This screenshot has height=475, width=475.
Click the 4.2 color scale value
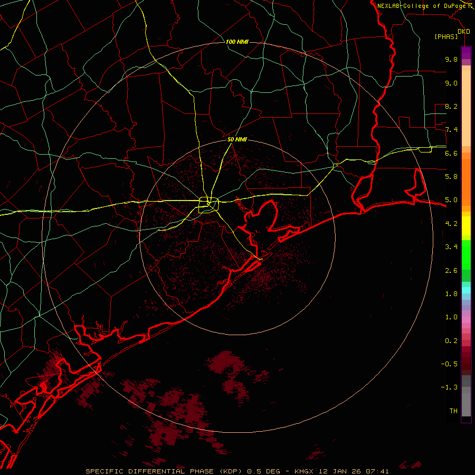tap(451, 224)
